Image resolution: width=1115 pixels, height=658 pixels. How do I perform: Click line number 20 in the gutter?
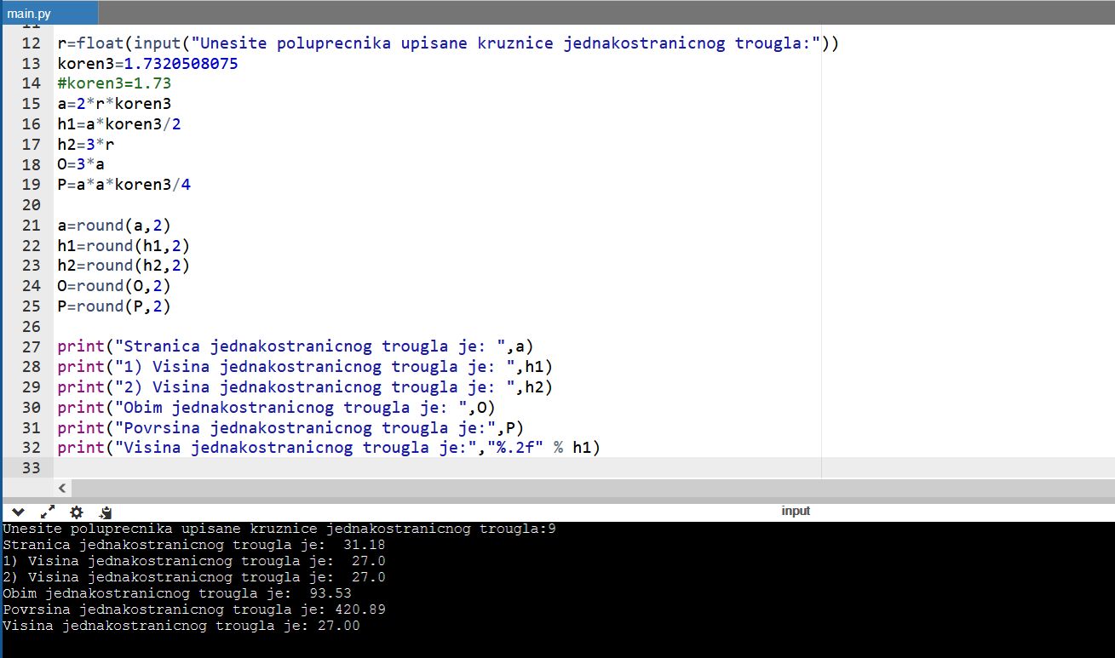tap(30, 204)
